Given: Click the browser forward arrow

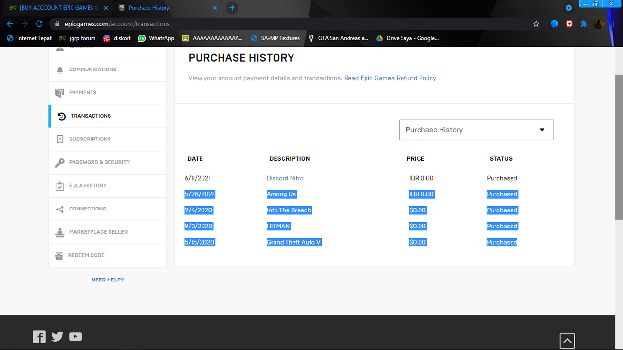Looking at the screenshot, I should click(24, 24).
